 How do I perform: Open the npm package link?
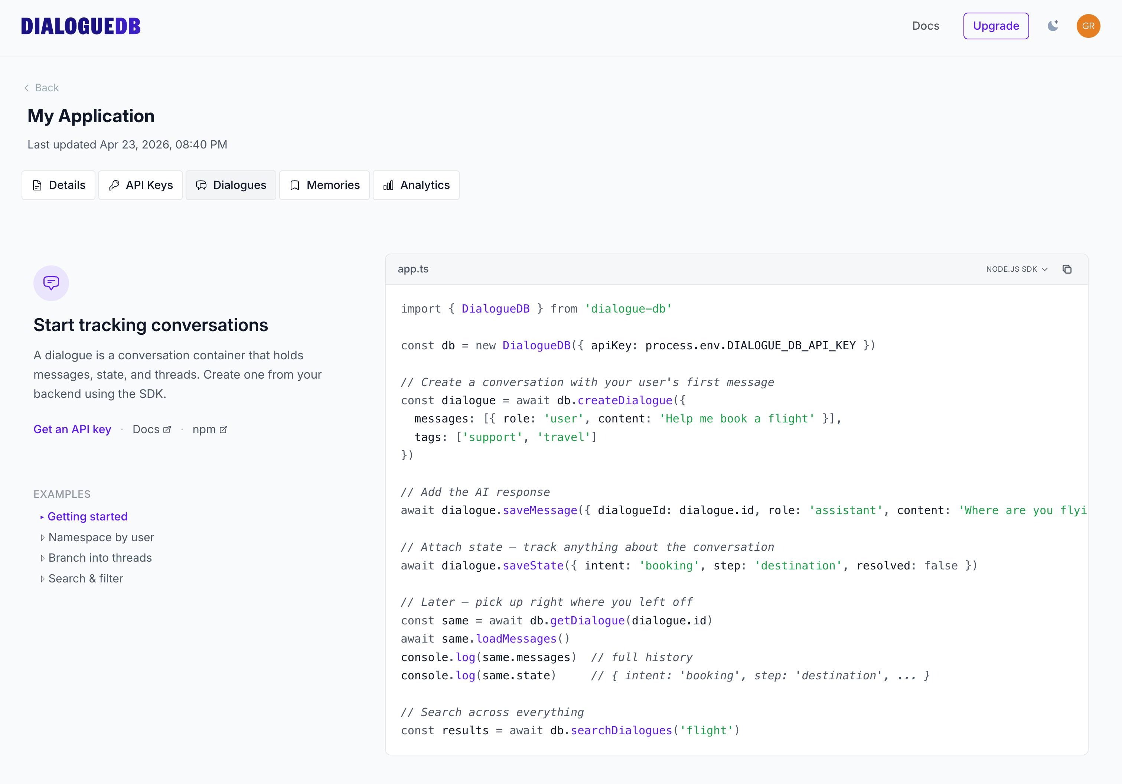[x=210, y=429]
